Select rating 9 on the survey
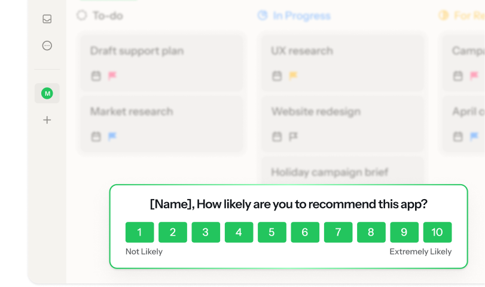 404,233
